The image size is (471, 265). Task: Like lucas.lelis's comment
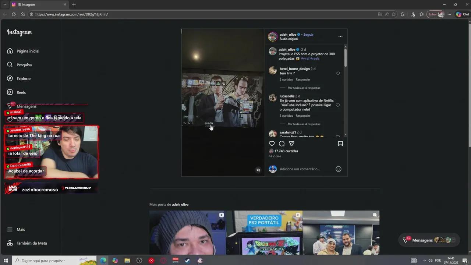point(338,105)
